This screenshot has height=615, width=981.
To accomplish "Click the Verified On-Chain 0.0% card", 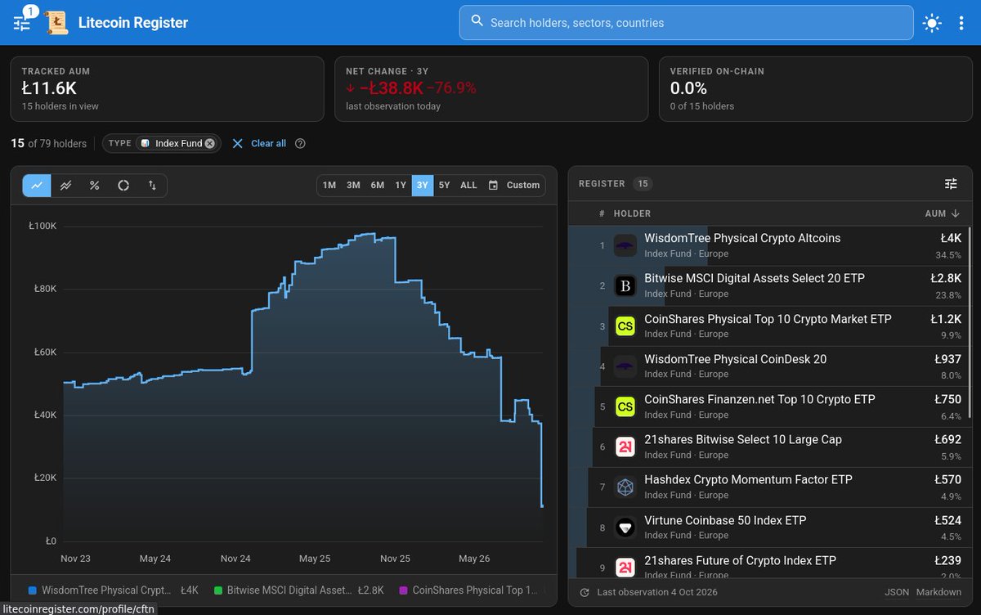I will point(815,88).
